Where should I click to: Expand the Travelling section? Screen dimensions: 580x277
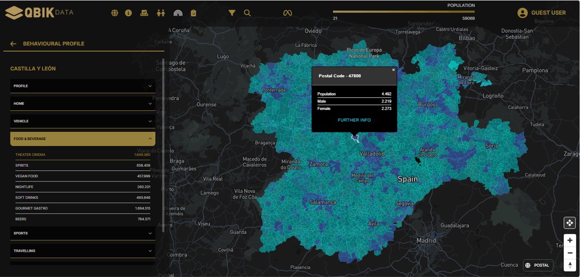83,251
